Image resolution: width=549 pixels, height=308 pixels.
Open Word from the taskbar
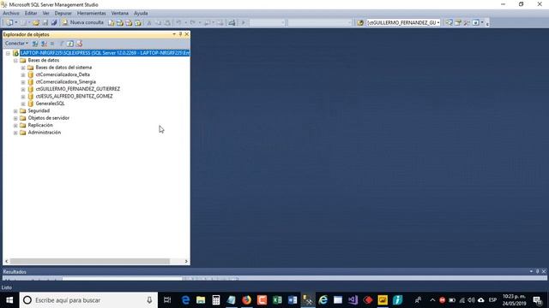coord(293,300)
